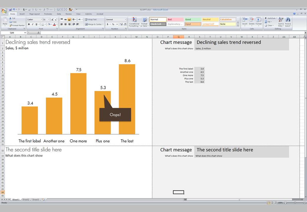Viewport: 307px width, 212px height.
Task: Open the font size dropdown
Action: (x=49, y=19)
